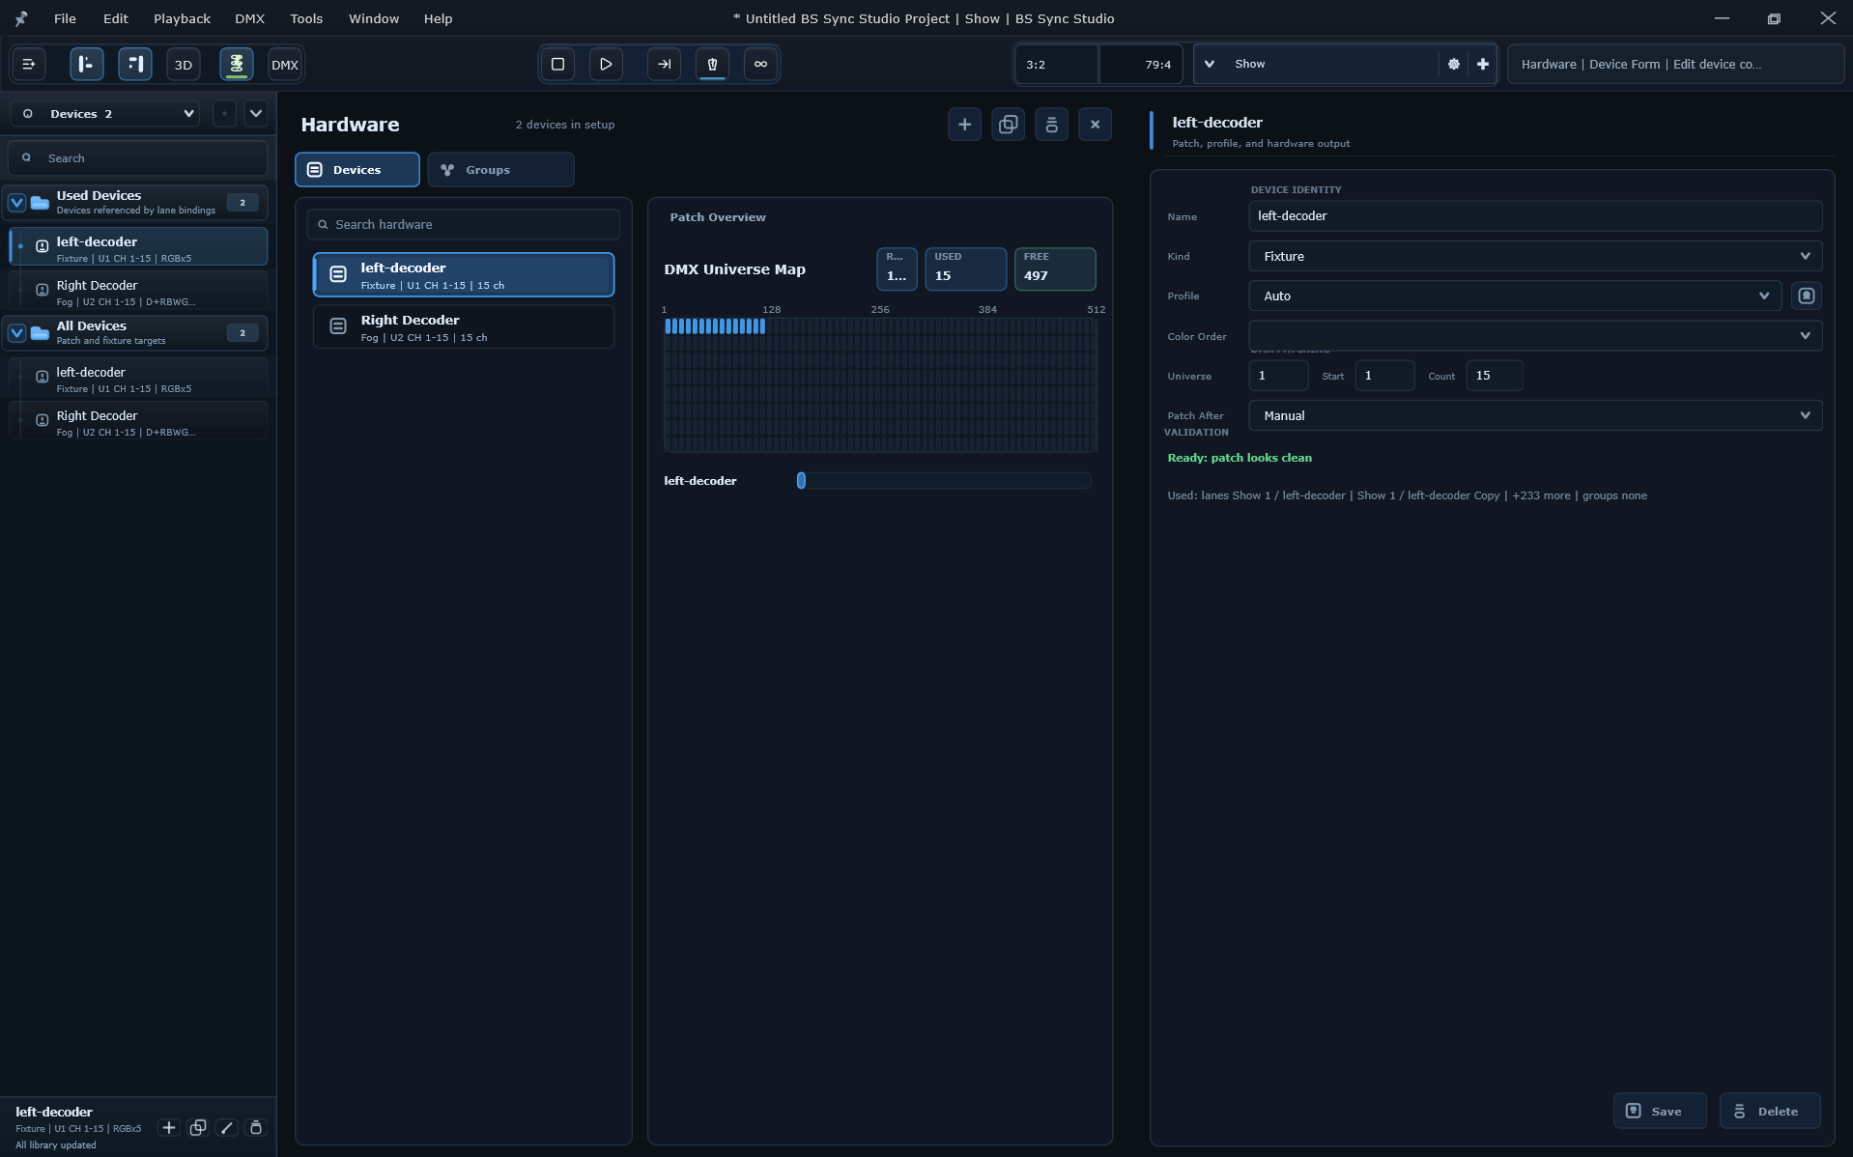Add a new show with the plus icon

tap(1482, 65)
